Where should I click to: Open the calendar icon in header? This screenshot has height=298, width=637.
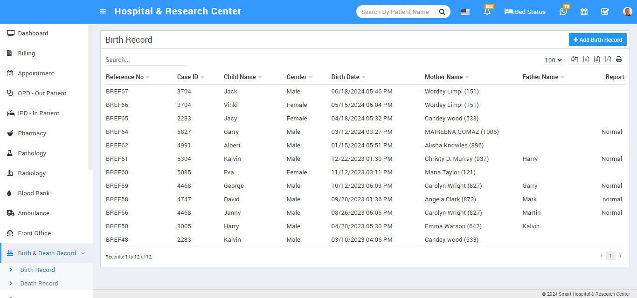point(584,12)
